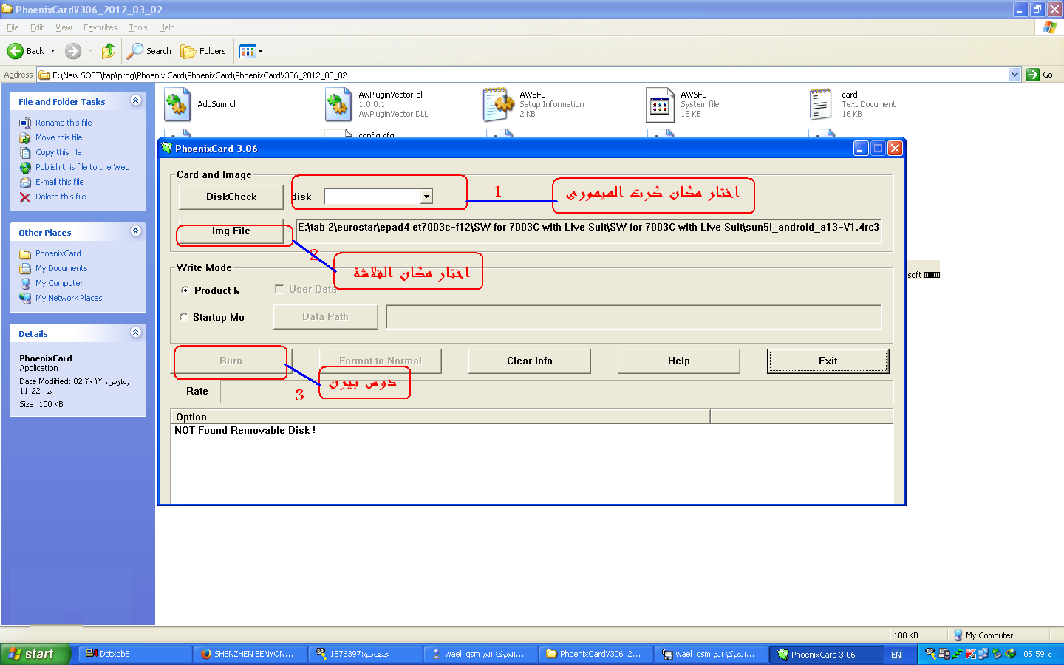The height and width of the screenshot is (665, 1064).
Task: Click the Format to Normal button
Action: point(381,361)
